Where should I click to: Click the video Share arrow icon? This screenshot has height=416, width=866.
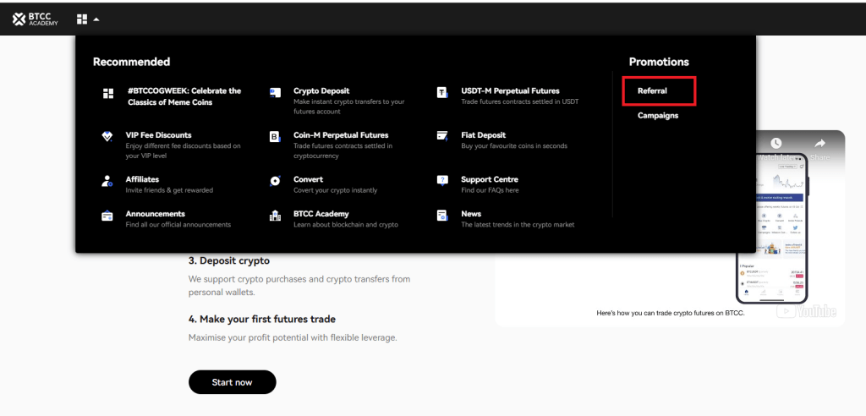pos(819,144)
